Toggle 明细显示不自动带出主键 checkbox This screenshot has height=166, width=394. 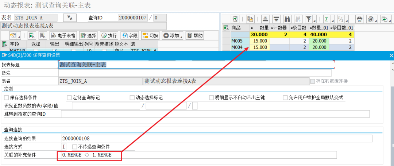pyautogui.click(x=212, y=98)
